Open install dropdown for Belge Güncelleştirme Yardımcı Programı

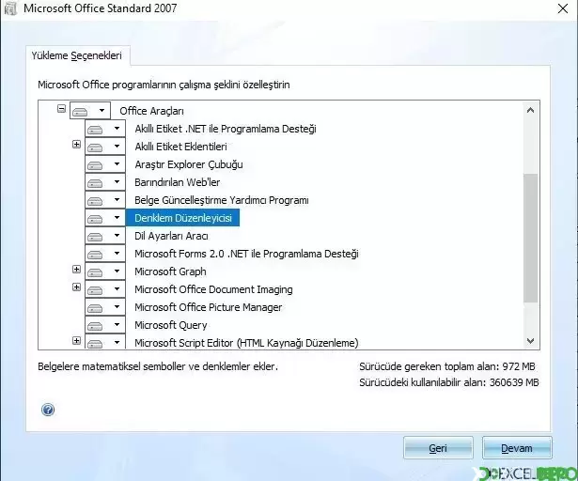(105, 200)
